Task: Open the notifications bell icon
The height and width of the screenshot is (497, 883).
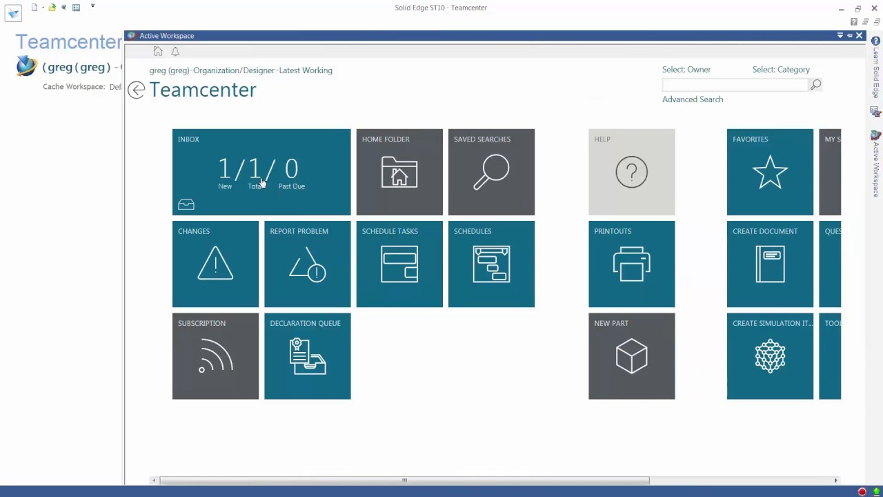Action: (175, 52)
